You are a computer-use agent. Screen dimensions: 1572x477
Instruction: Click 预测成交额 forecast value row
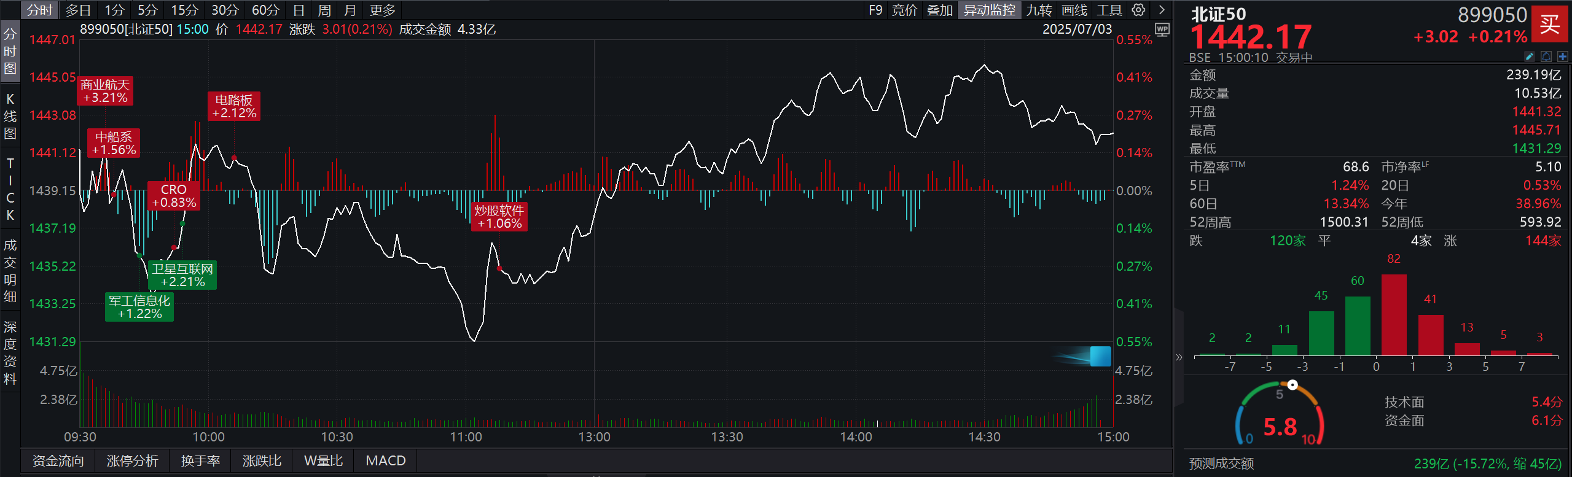[x=1375, y=463]
